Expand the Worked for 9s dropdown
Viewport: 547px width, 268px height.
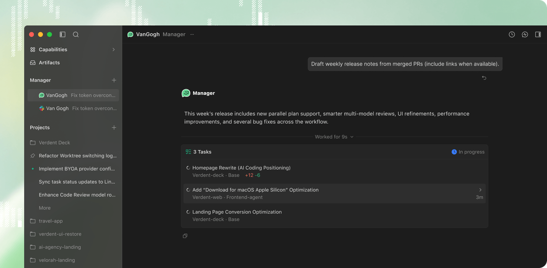pos(334,137)
